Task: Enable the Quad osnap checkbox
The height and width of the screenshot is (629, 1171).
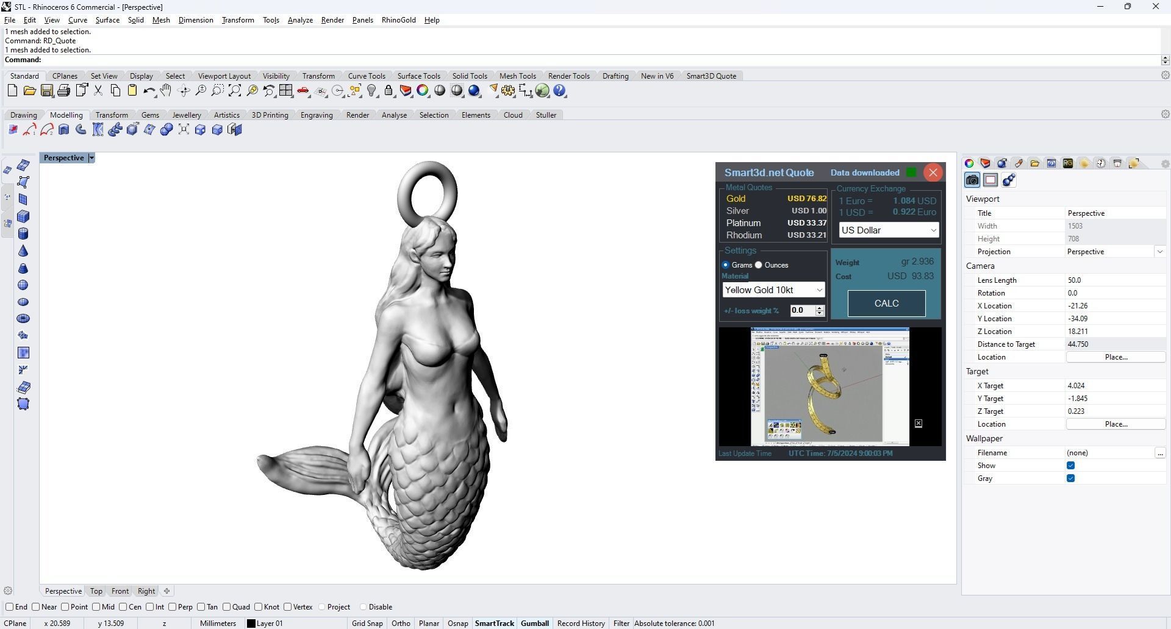Action: tap(226, 607)
